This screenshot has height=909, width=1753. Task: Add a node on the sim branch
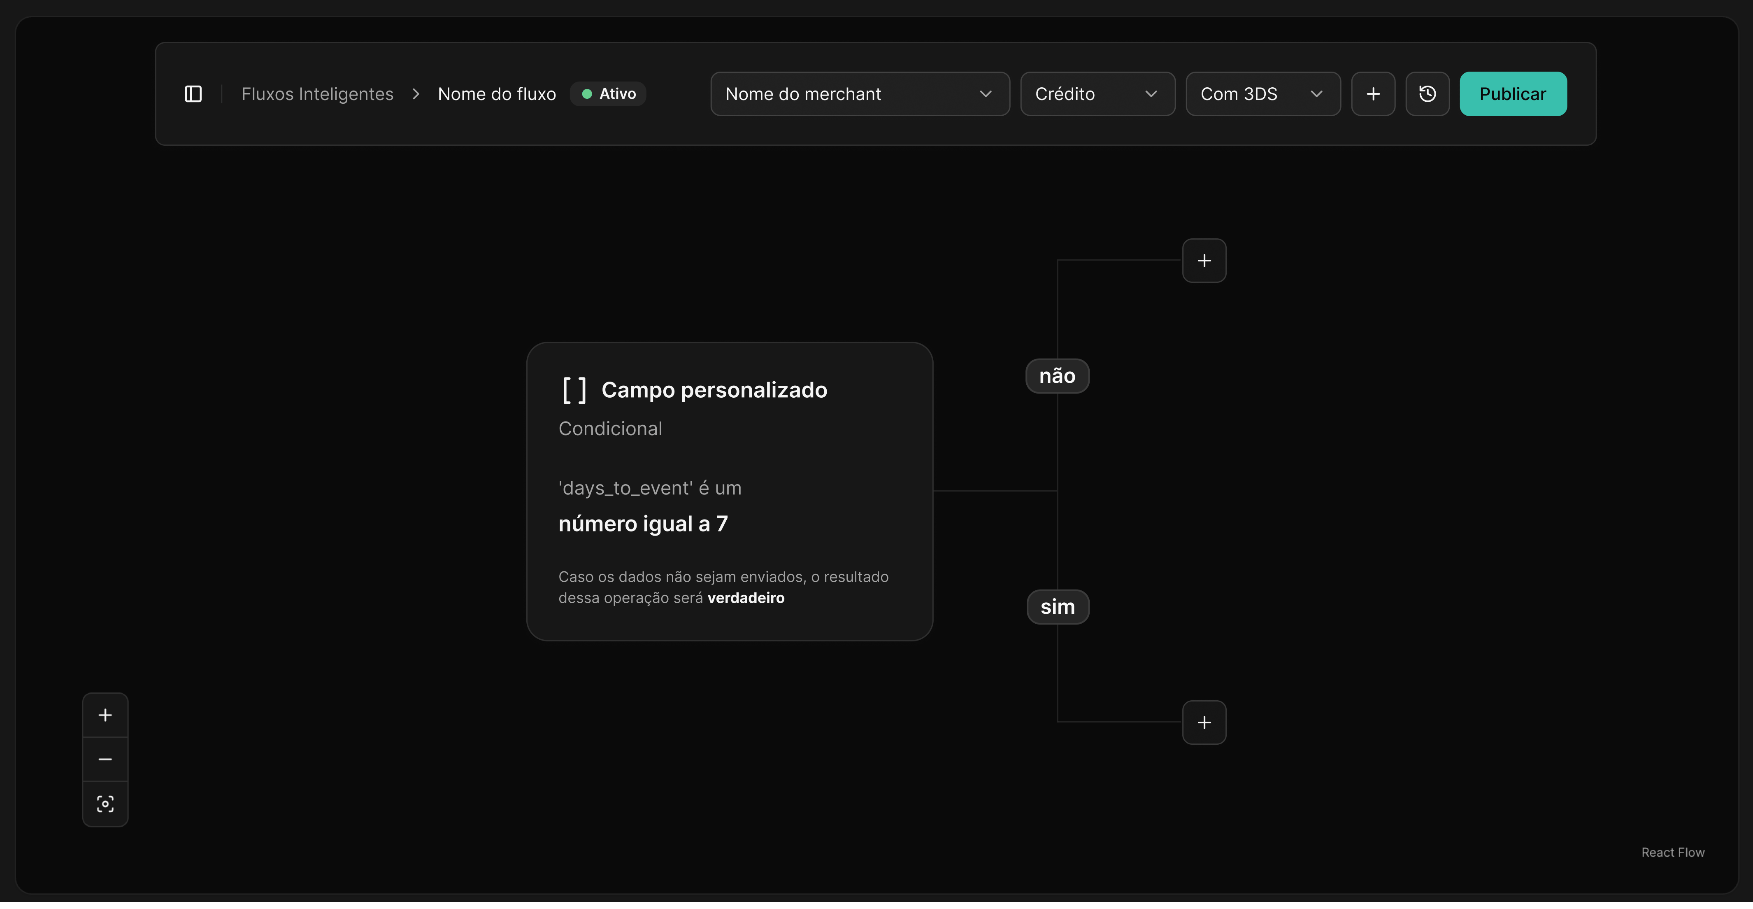[1204, 723]
